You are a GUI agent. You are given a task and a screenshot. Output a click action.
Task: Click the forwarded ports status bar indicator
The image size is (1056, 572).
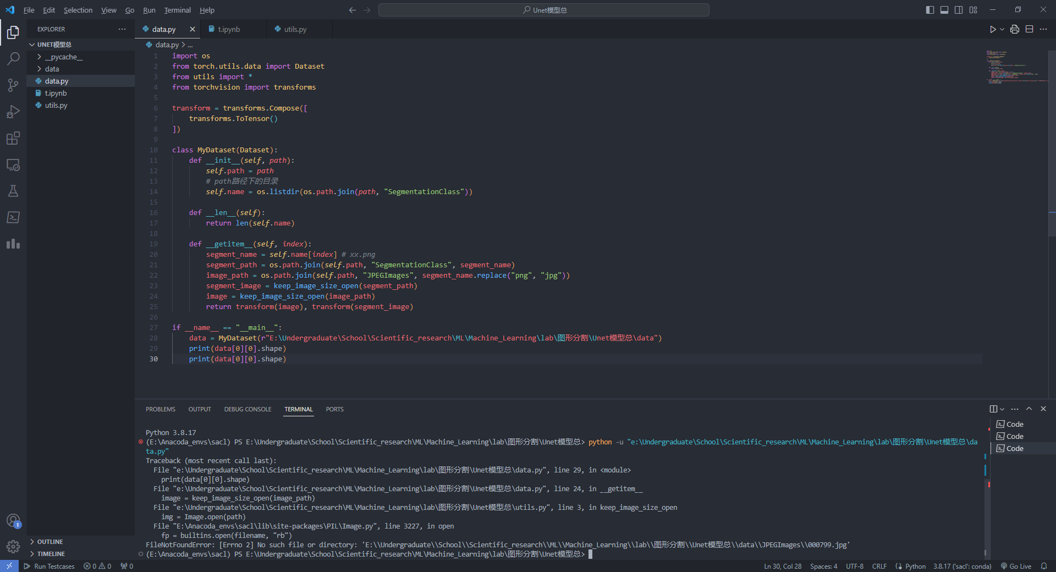click(127, 566)
